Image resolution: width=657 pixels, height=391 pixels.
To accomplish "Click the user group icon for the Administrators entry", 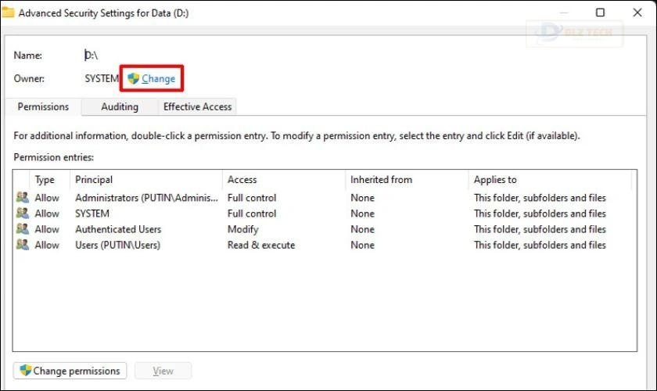I will click(22, 198).
